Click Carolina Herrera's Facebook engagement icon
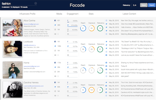 click(x=68, y=82)
